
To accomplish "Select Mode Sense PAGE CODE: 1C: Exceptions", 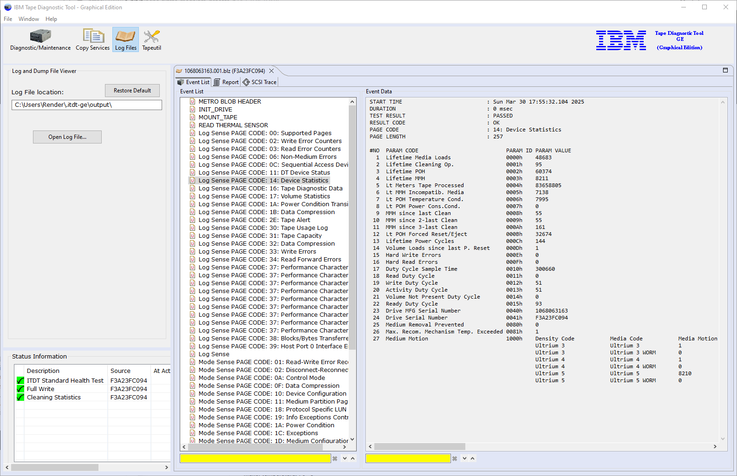I will pos(258,433).
